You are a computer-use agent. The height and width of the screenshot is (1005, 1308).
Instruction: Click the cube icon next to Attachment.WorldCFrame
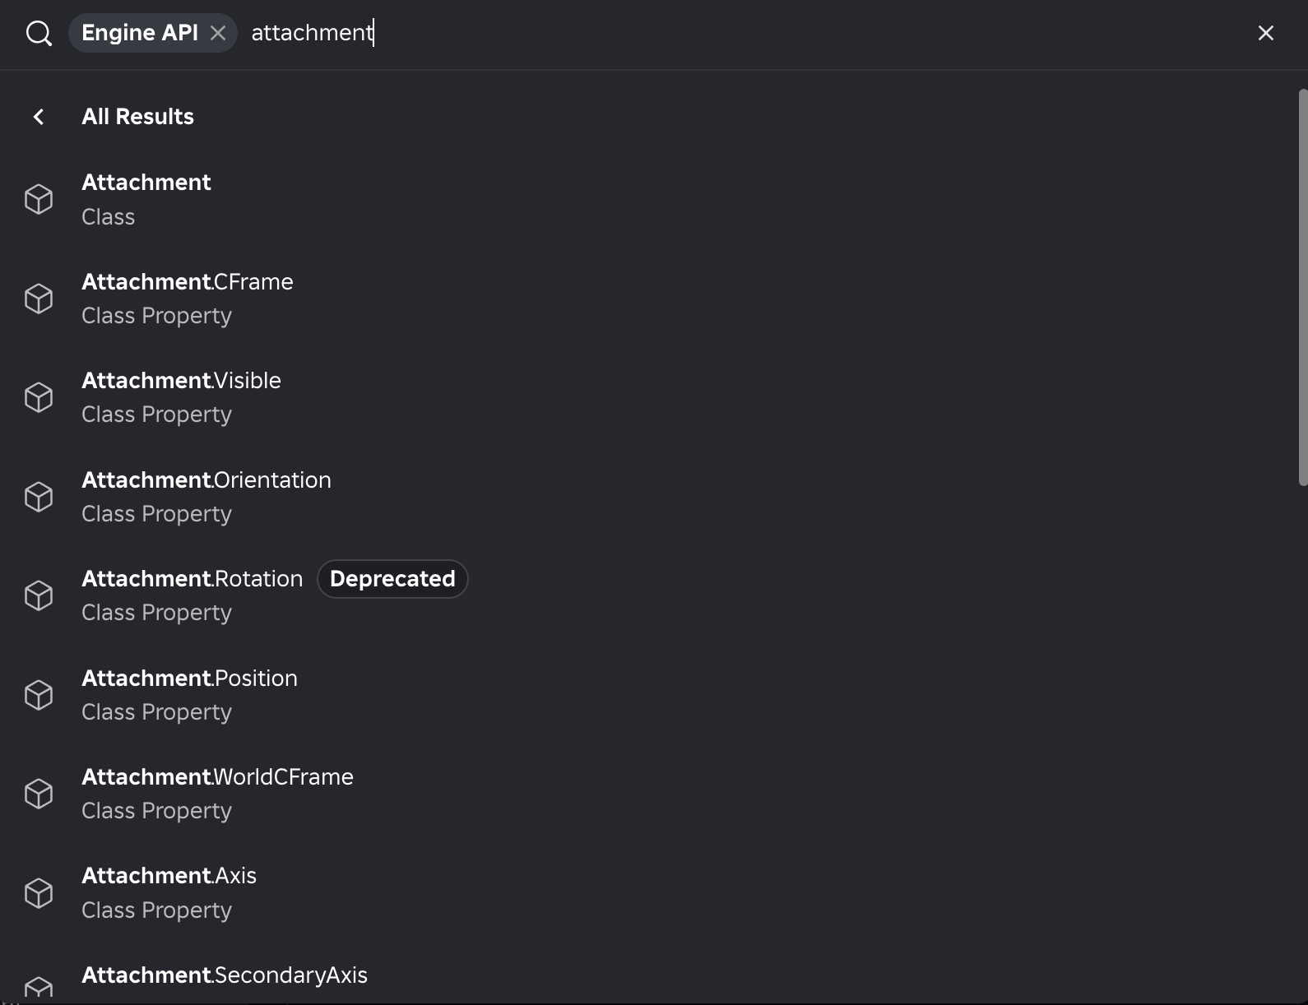click(x=39, y=794)
